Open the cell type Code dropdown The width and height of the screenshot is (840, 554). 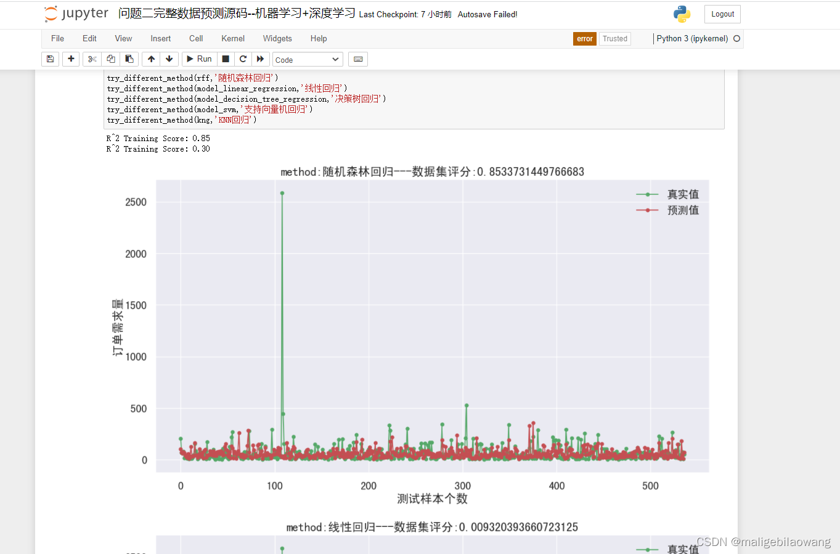(308, 60)
